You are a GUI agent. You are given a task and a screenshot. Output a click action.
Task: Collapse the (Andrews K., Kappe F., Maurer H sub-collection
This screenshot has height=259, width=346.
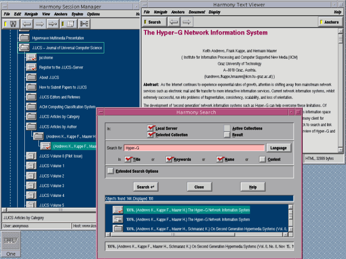pos(38,137)
